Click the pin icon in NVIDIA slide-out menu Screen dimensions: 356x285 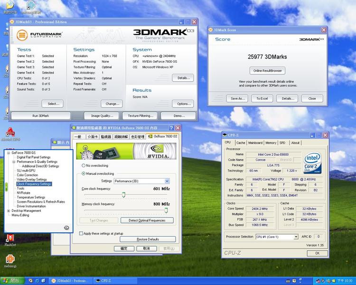[66, 228]
